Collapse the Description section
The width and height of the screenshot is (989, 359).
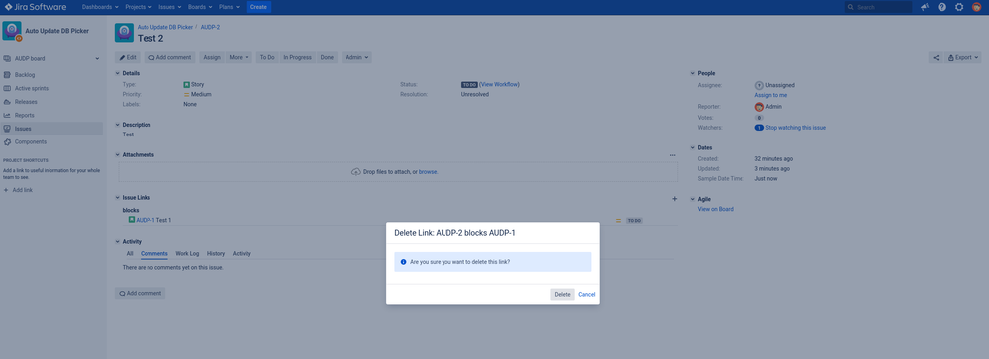coord(118,125)
